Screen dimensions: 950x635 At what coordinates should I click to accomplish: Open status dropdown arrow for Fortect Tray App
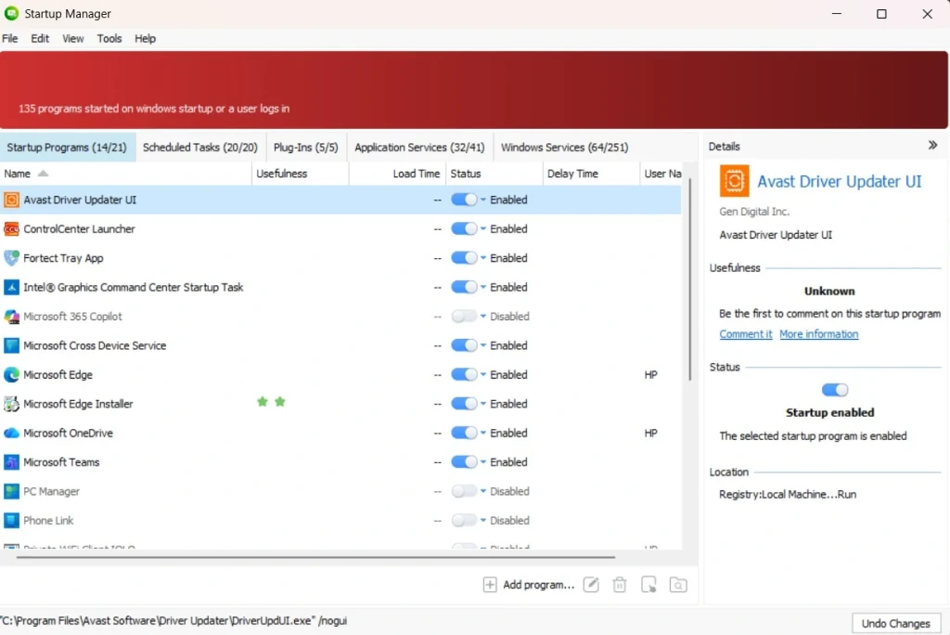coord(482,258)
